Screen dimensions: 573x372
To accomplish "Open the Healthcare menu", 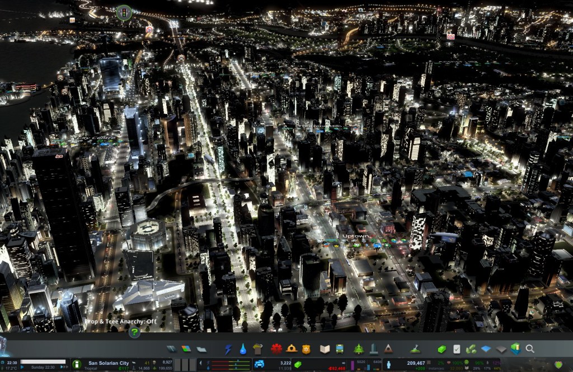I will click(x=276, y=349).
